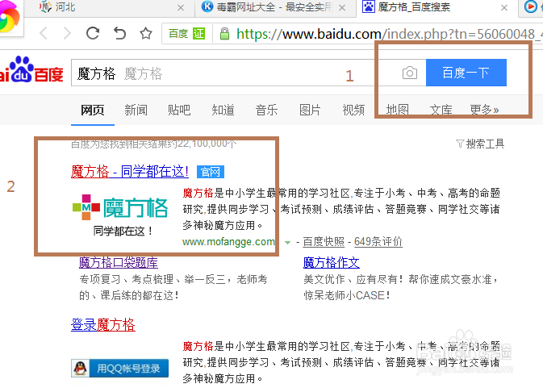The width and height of the screenshot is (543, 388).
Task: Select the 知道 search category
Action: [223, 110]
